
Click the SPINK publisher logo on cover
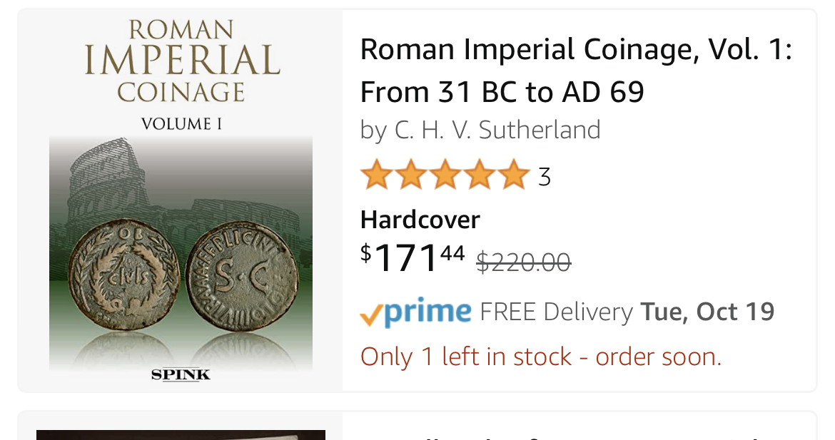click(x=181, y=374)
